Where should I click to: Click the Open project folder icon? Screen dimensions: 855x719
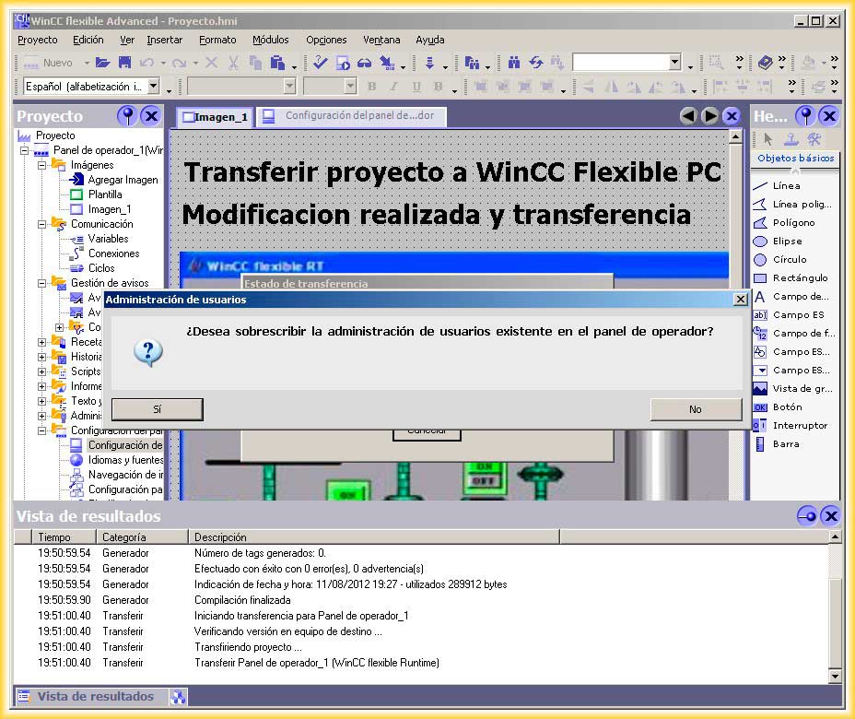[x=102, y=63]
